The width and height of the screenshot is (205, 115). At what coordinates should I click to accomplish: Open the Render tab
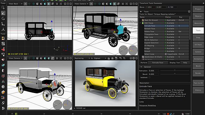(x=198, y=73)
